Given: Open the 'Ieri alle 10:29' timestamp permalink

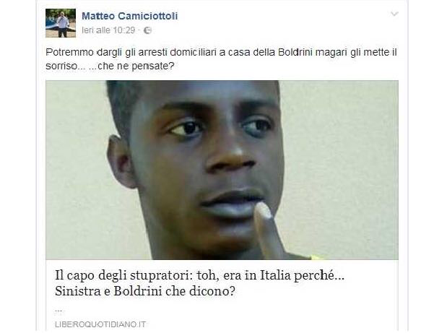Looking at the screenshot, I should [108, 30].
